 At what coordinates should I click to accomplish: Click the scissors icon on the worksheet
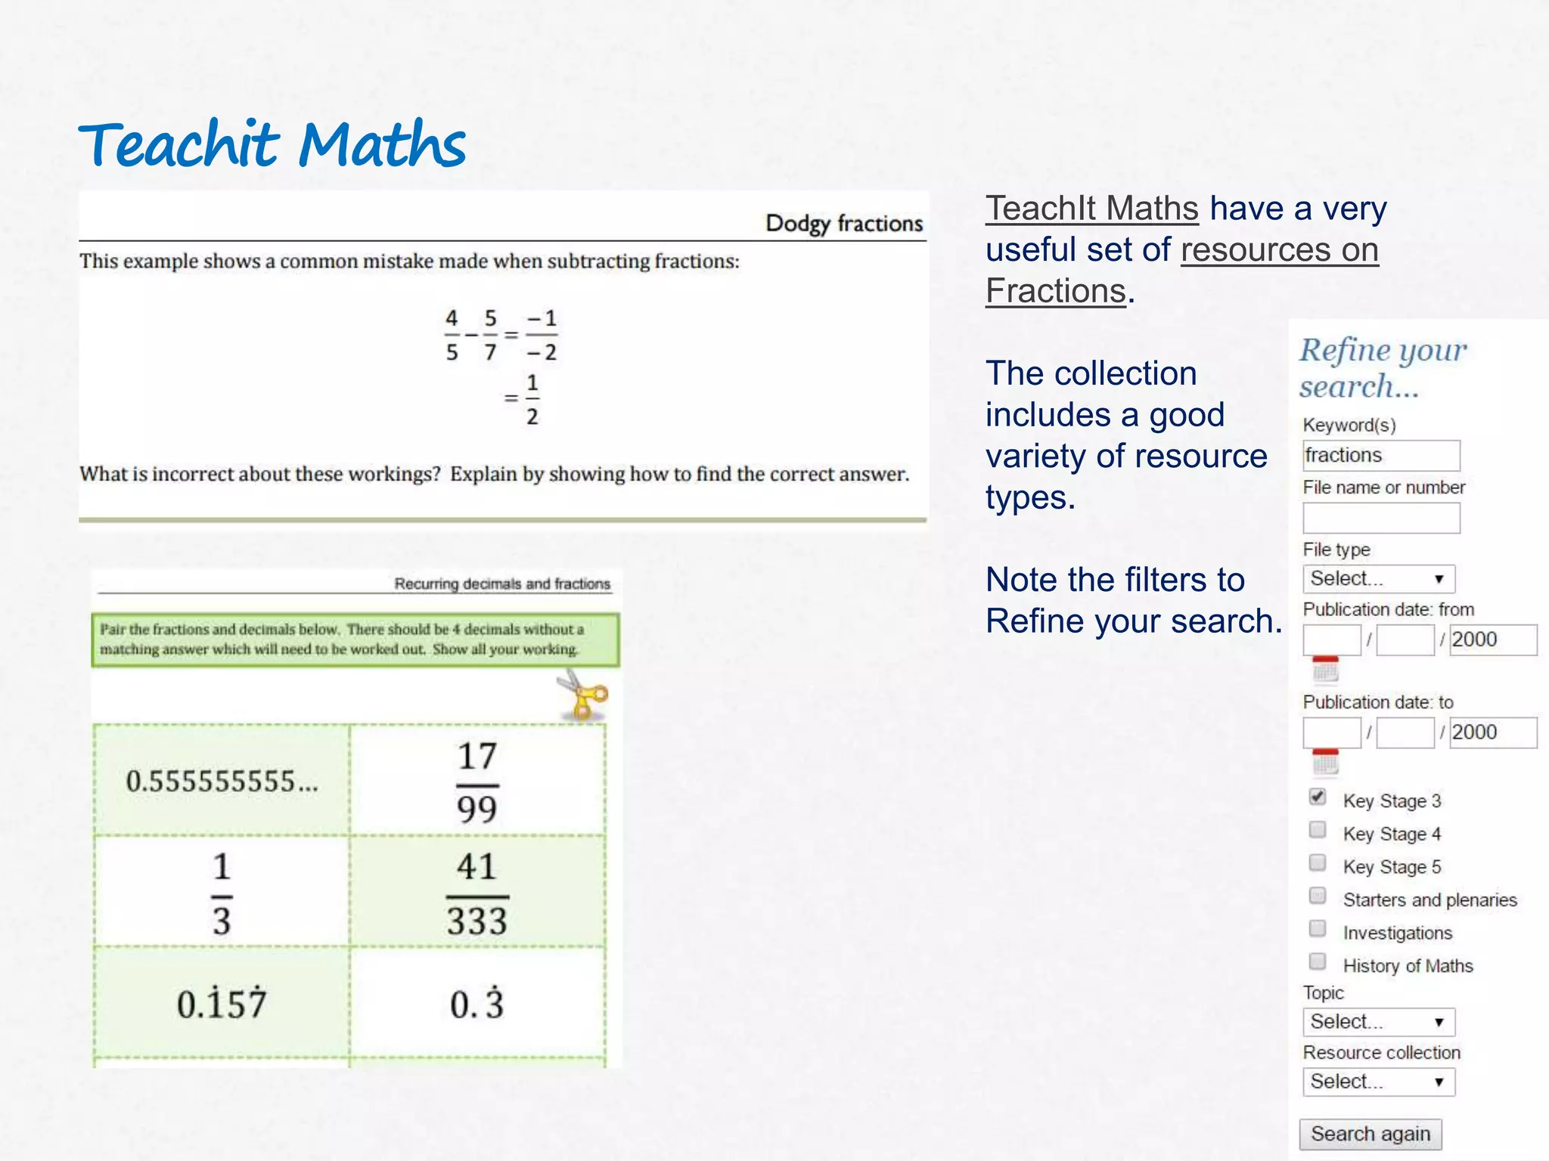coord(582,695)
